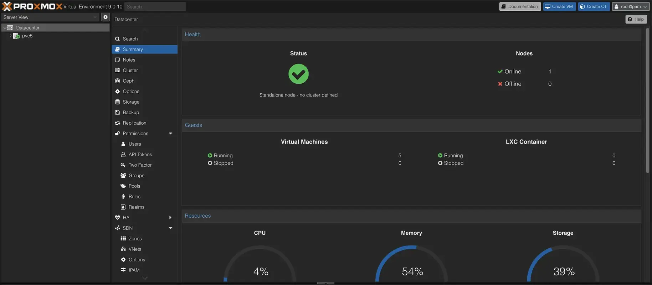Collapse the SDN submenu arrow

coord(170,228)
